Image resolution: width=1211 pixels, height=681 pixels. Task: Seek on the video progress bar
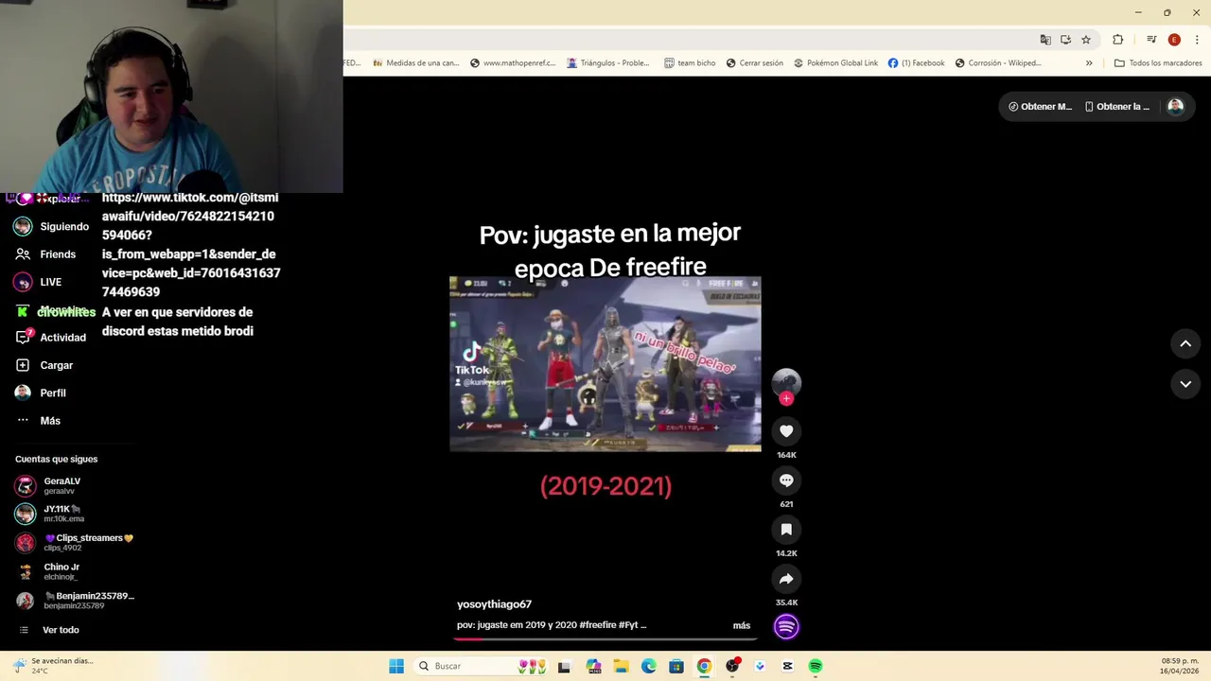click(x=605, y=639)
